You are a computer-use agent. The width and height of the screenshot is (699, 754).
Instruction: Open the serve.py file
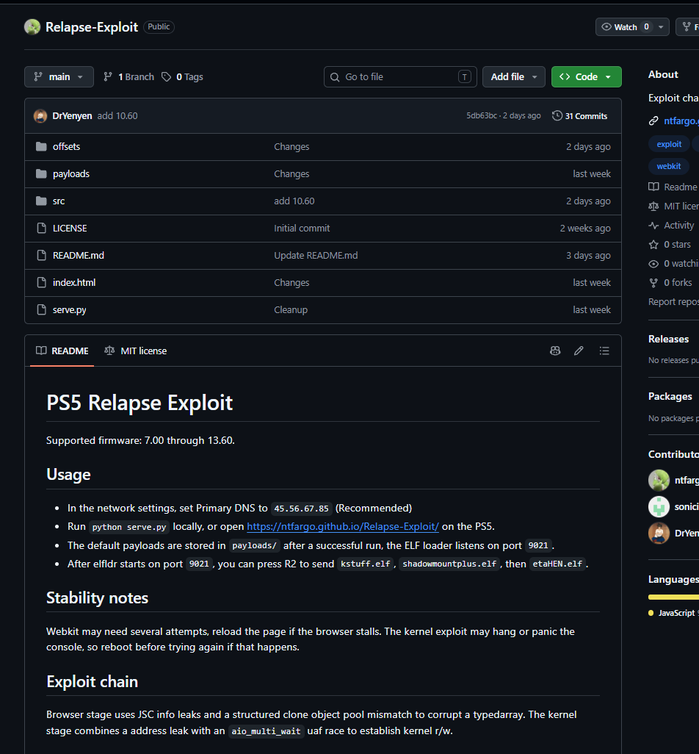click(x=69, y=309)
